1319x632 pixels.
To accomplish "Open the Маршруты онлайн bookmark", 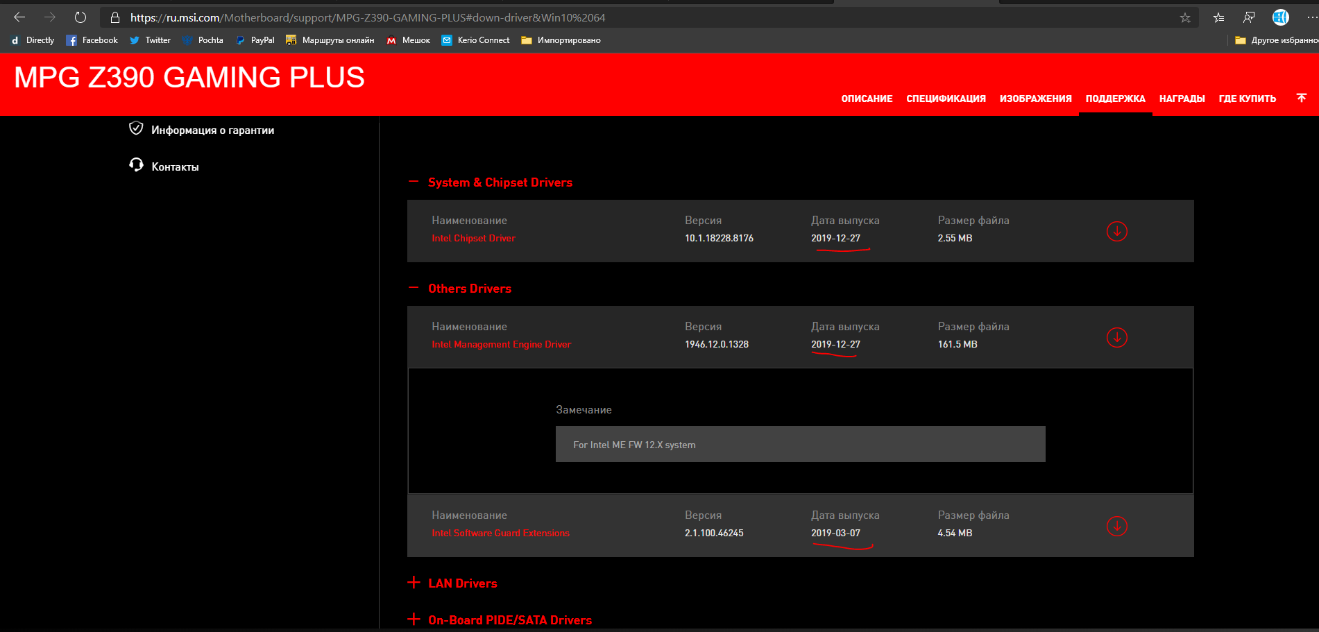I will (330, 40).
